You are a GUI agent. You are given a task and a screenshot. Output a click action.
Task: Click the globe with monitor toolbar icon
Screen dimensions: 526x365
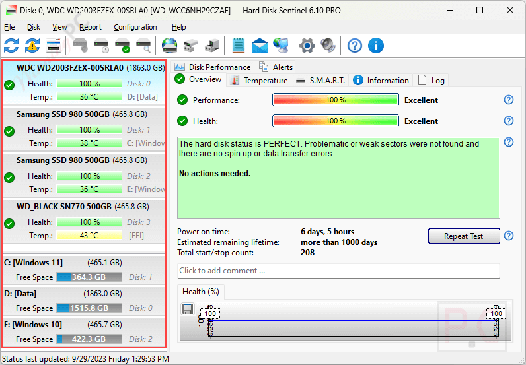(280, 46)
